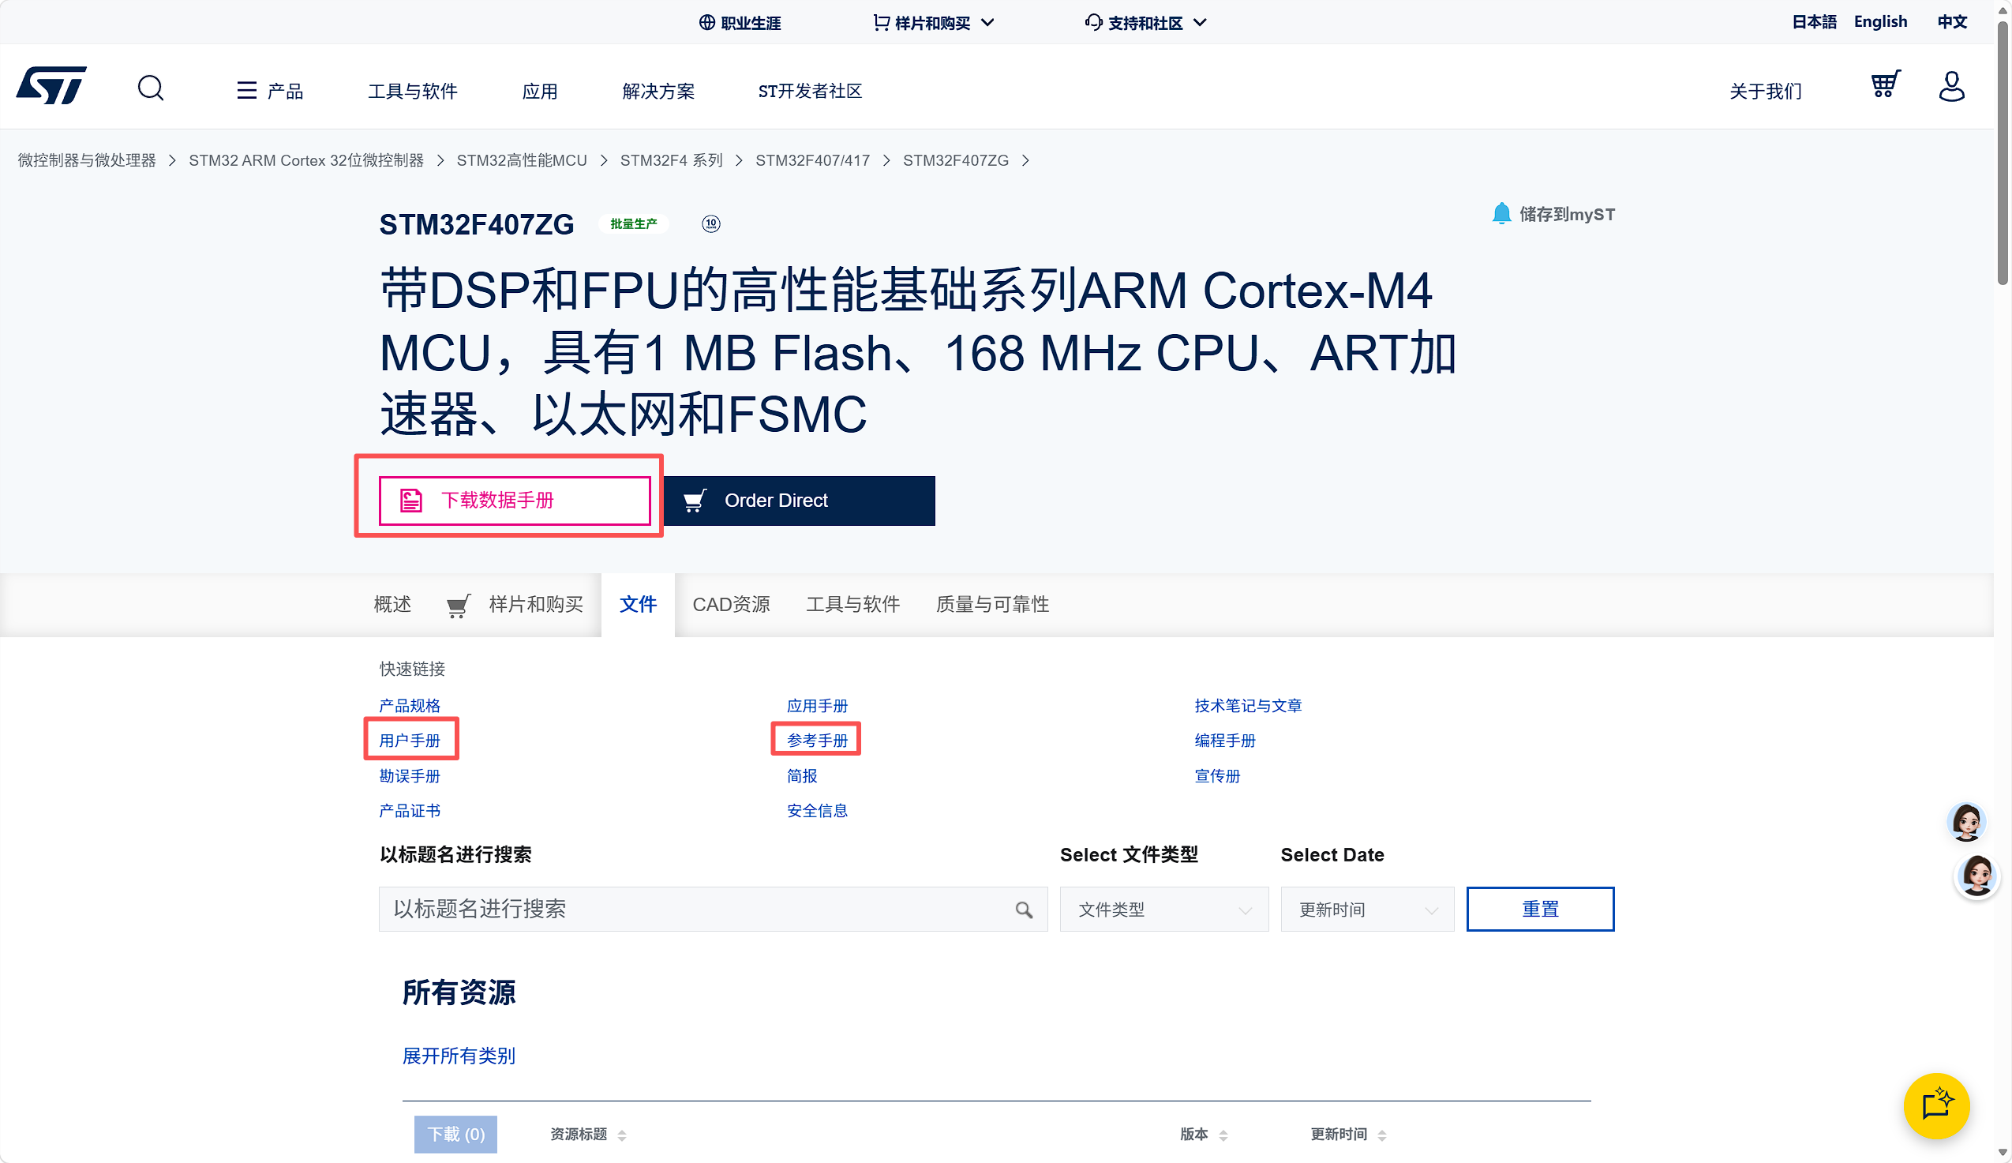Click the lower avatar assistant icon
Screen dimensions: 2012x1163
coord(1978,876)
